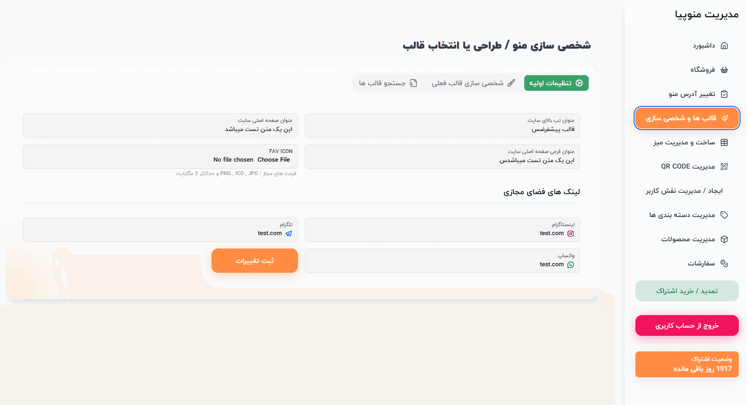The height and width of the screenshot is (405, 747).
Task: Click the shop basket icon
Action: pos(725,70)
